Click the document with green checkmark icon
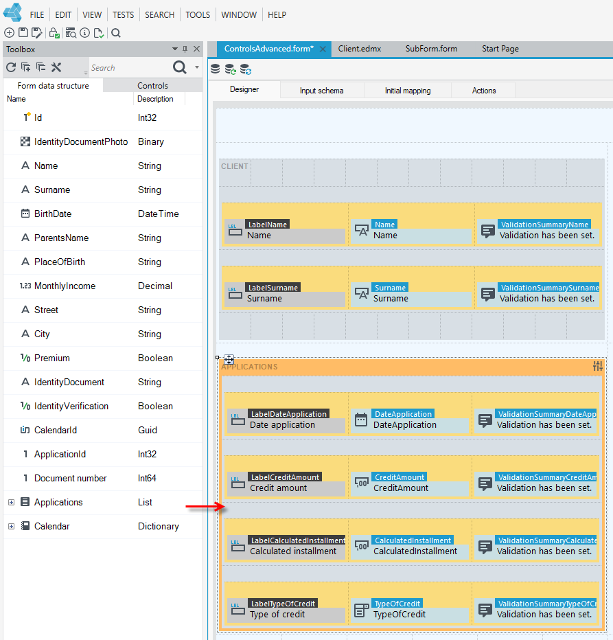This screenshot has width=613, height=640. tap(98, 33)
